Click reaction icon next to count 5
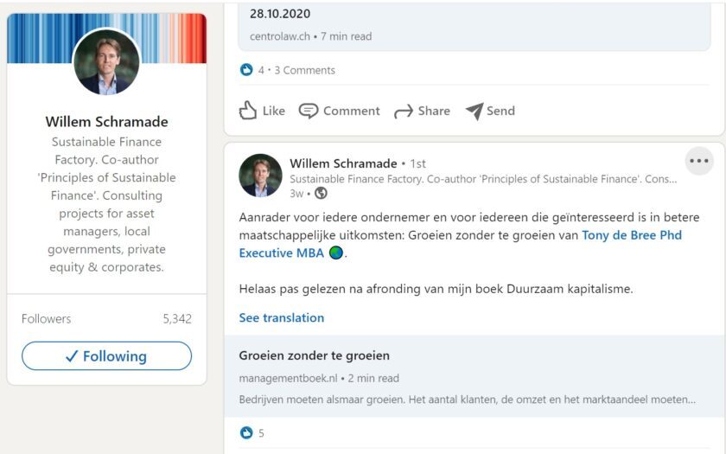 pos(246,432)
